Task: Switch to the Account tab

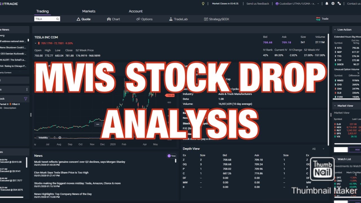Action: [136, 11]
